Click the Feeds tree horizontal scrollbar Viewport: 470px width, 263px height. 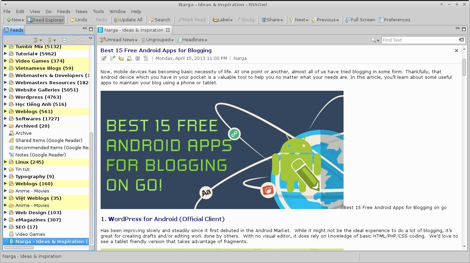pos(19,248)
